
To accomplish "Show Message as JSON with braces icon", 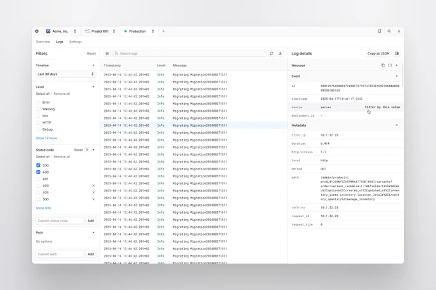I will pos(390,65).
